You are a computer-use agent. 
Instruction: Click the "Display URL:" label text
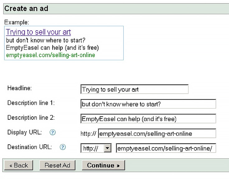tap(25, 133)
